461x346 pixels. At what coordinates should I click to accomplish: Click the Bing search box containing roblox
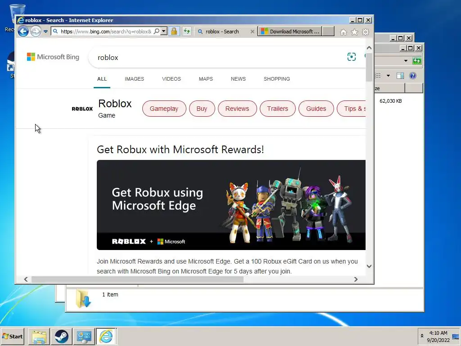click(217, 57)
